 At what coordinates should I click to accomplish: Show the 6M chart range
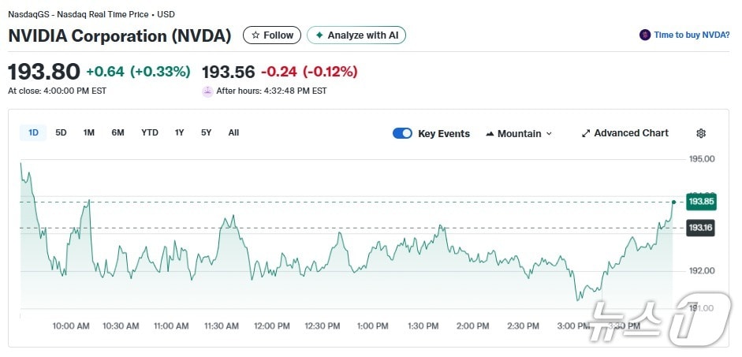click(117, 132)
